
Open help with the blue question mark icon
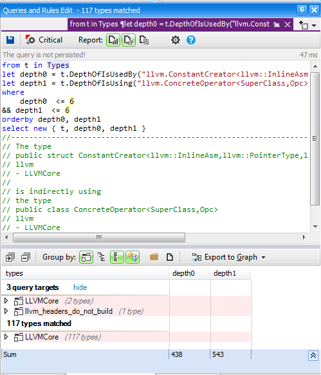click(x=191, y=40)
